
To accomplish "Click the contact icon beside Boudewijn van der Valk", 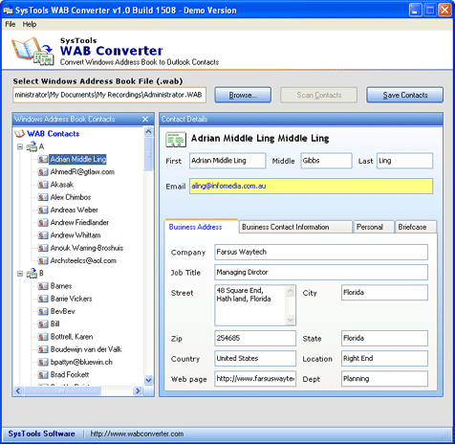I will point(43,349).
